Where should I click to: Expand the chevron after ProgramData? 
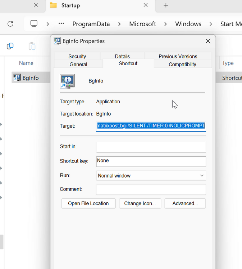[x=119, y=24]
